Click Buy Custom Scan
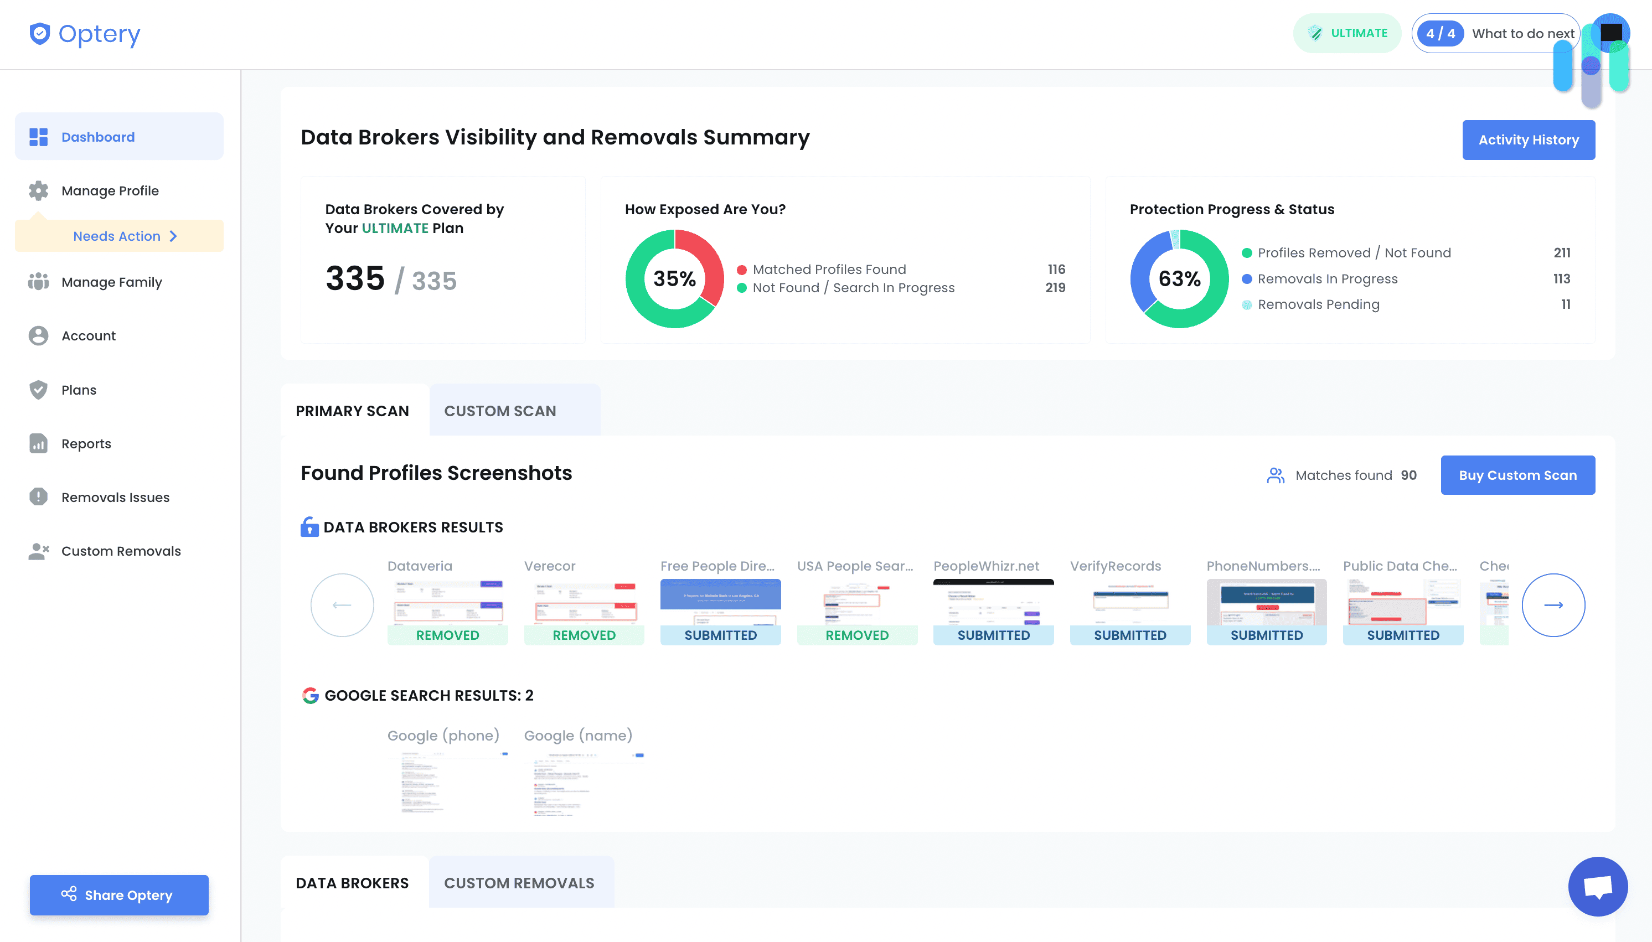 tap(1518, 475)
